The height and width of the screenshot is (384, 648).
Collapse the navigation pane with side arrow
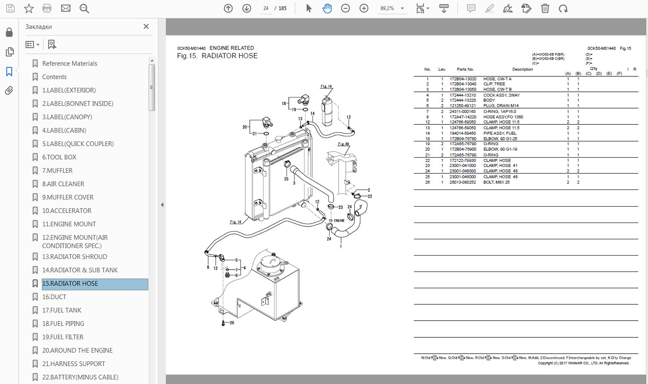[x=162, y=204]
